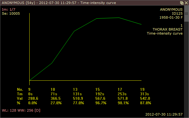This screenshot has width=189, height=118.
Task: Click the intensity value '510.9'
Action: 78,98
